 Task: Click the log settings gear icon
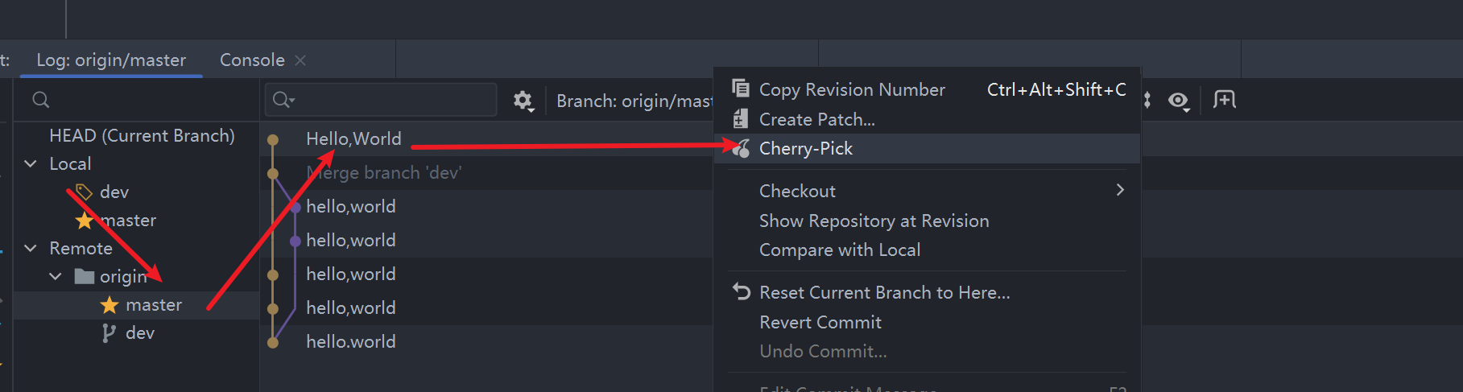523,101
